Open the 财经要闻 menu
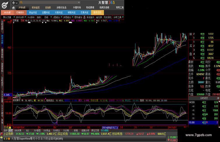This screenshot has width=220, height=142. tap(90, 8)
